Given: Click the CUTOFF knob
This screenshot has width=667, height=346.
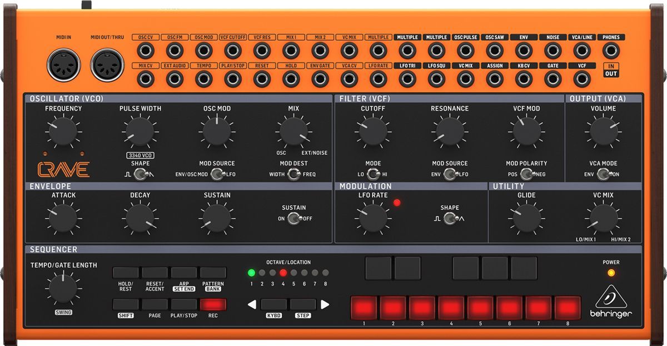Looking at the screenshot, I should (x=373, y=132).
